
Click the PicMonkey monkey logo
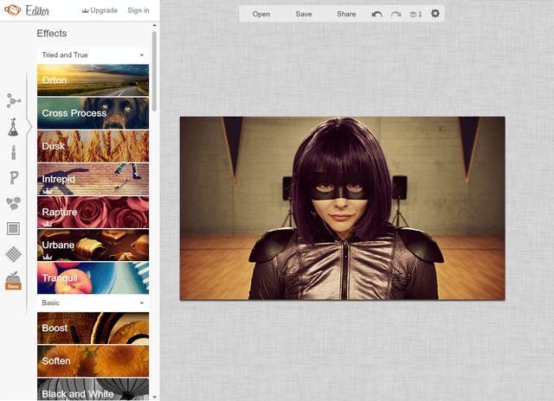point(12,10)
